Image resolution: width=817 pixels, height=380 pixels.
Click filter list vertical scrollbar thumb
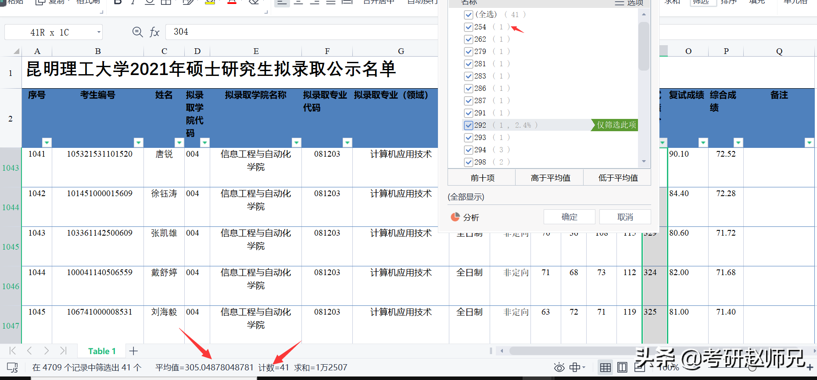point(644,46)
